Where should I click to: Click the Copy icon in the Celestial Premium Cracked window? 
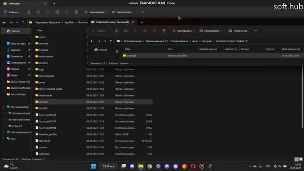pos(126,31)
